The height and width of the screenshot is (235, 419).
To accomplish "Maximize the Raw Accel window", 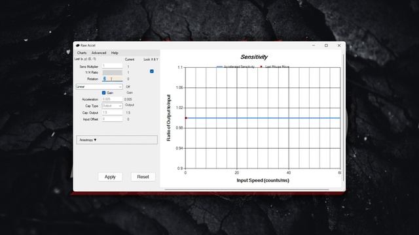I will pyautogui.click(x=326, y=46).
